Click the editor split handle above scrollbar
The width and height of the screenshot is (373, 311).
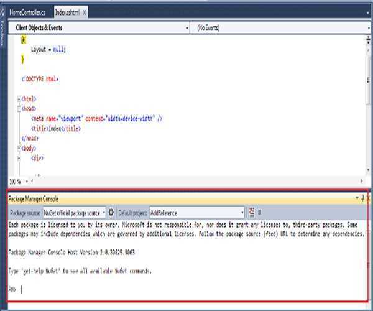(367, 37)
